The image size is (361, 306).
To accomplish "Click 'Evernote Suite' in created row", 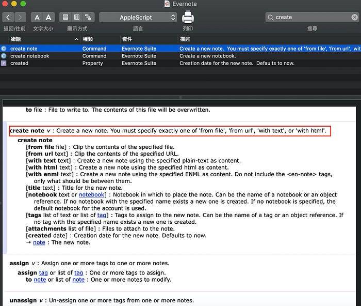I will coord(139,63).
